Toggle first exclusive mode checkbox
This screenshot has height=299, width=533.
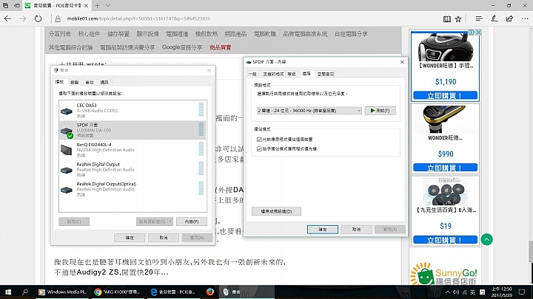[259, 140]
